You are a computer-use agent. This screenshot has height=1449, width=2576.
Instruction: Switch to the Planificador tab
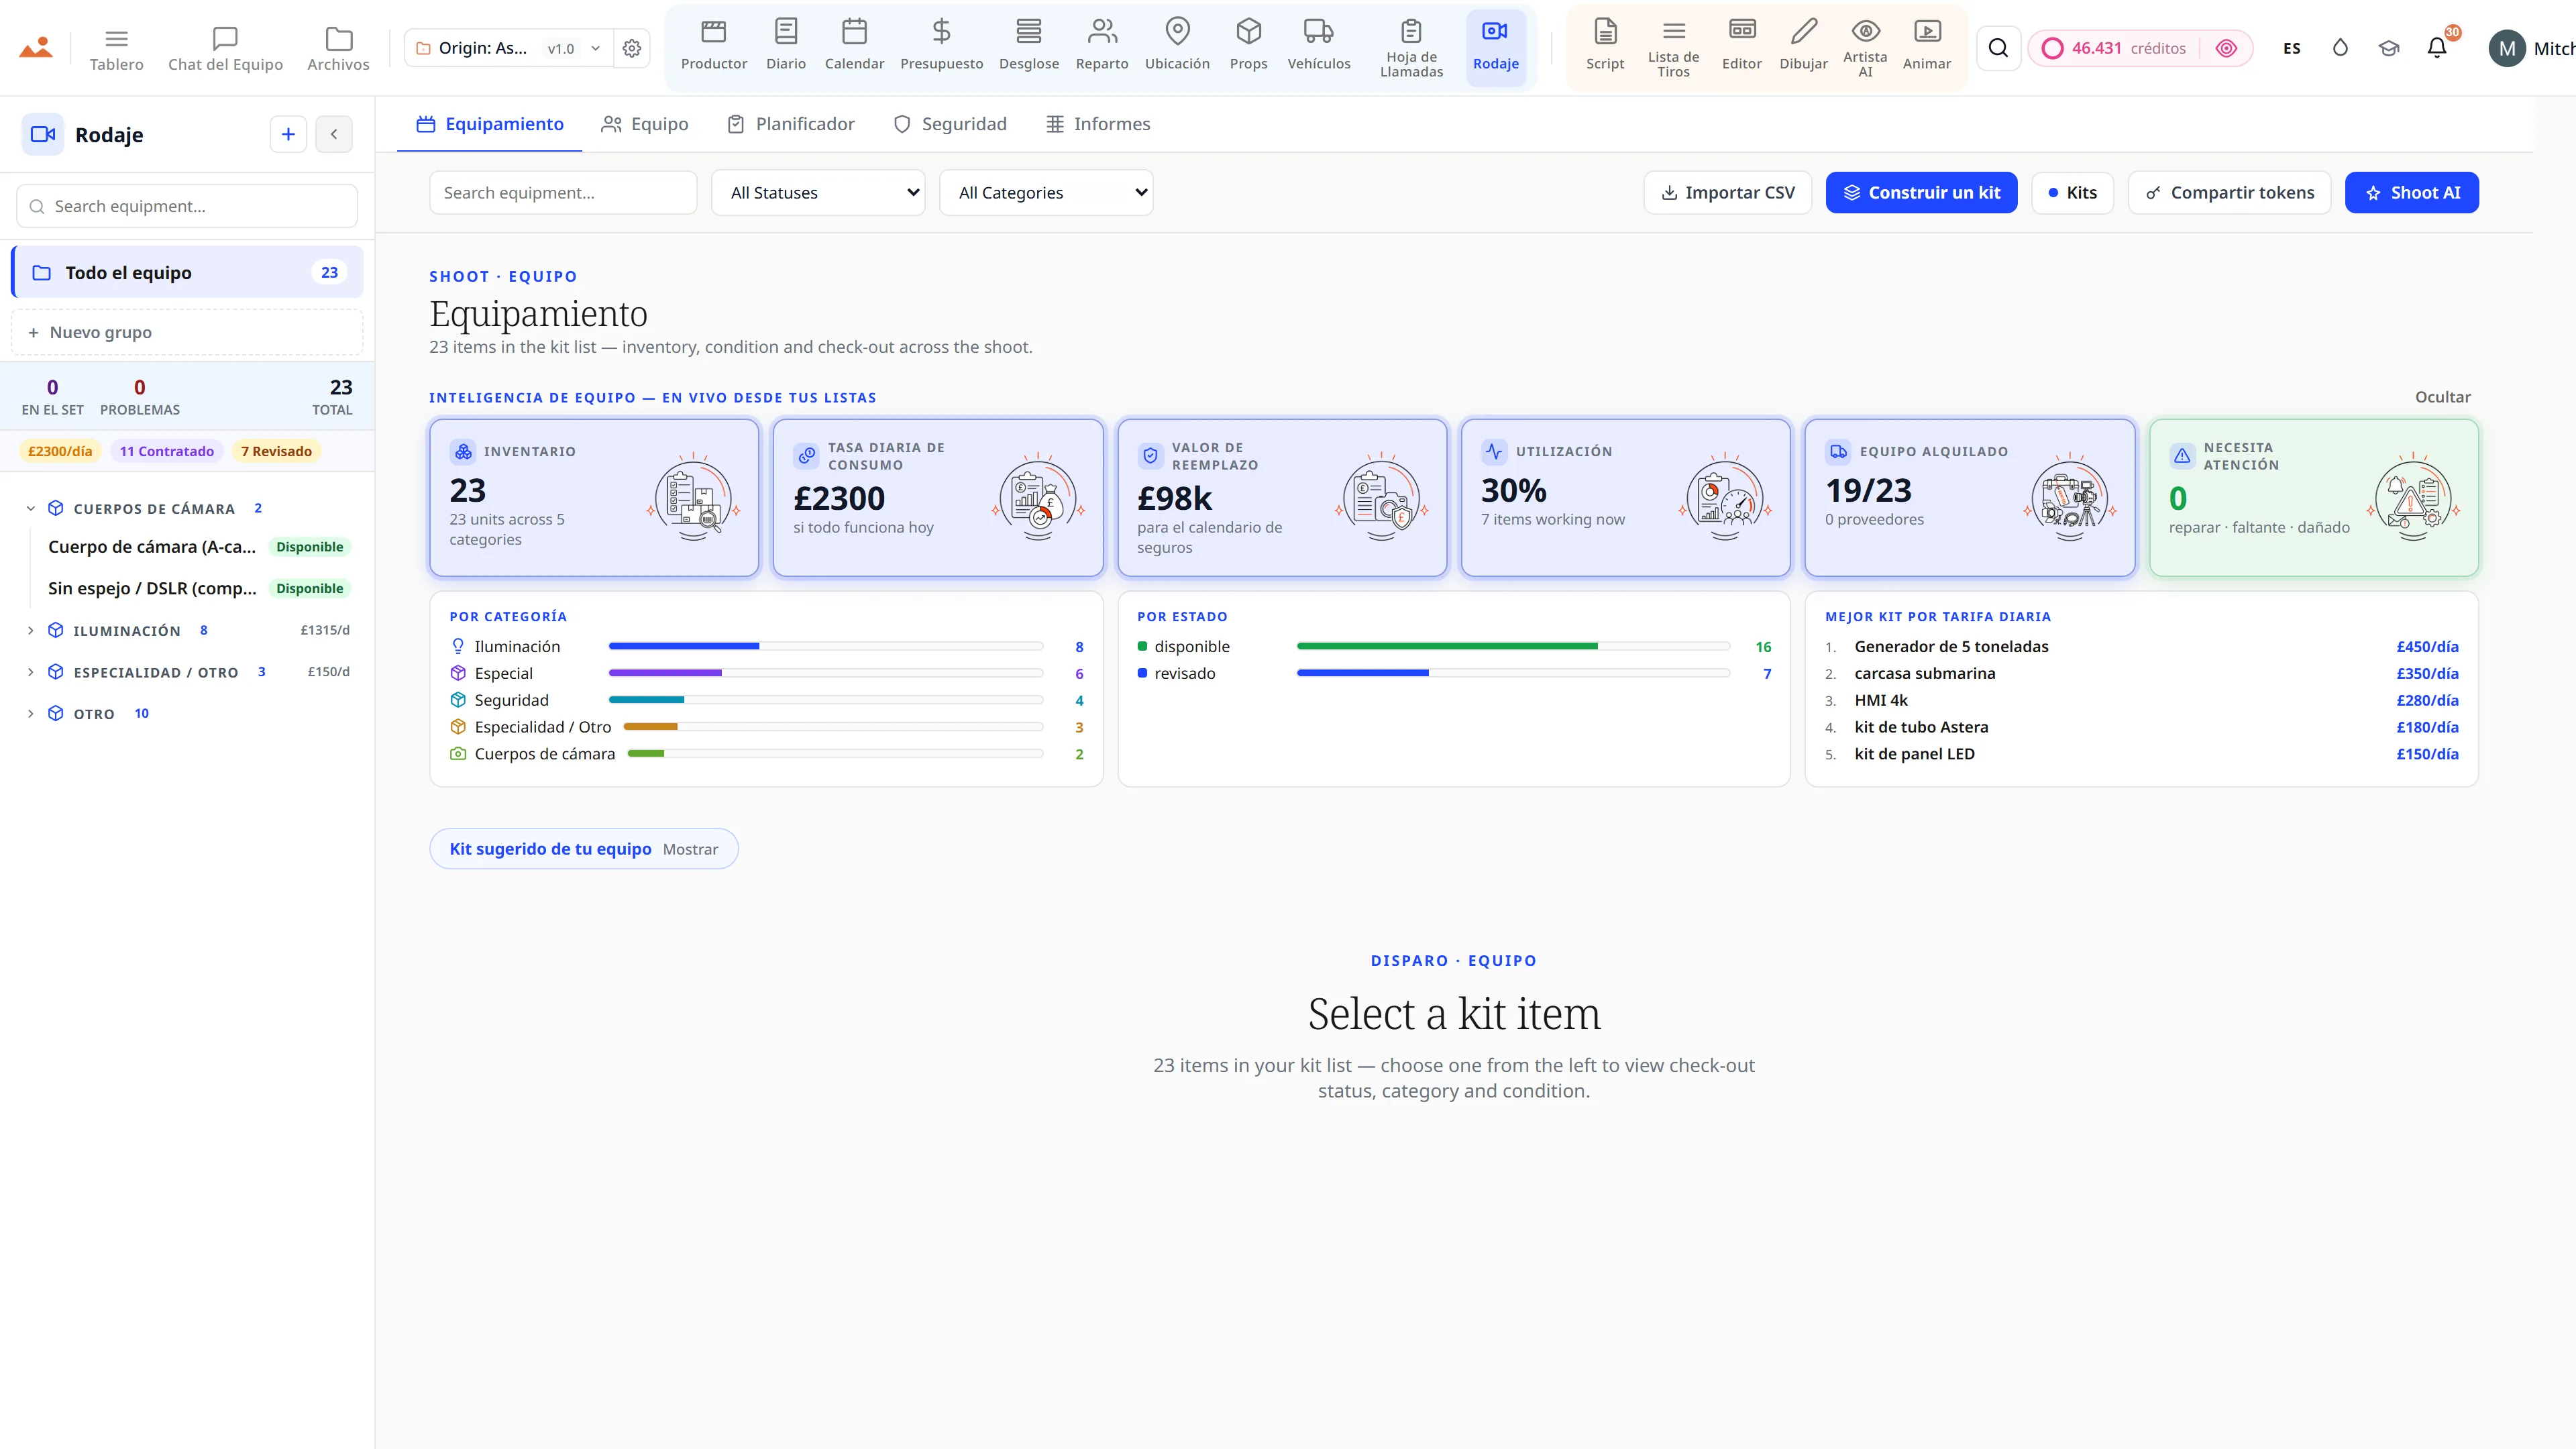click(x=791, y=124)
